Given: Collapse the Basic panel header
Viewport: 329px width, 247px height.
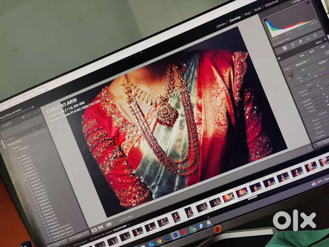Looking at the screenshot, I should point(319,42).
